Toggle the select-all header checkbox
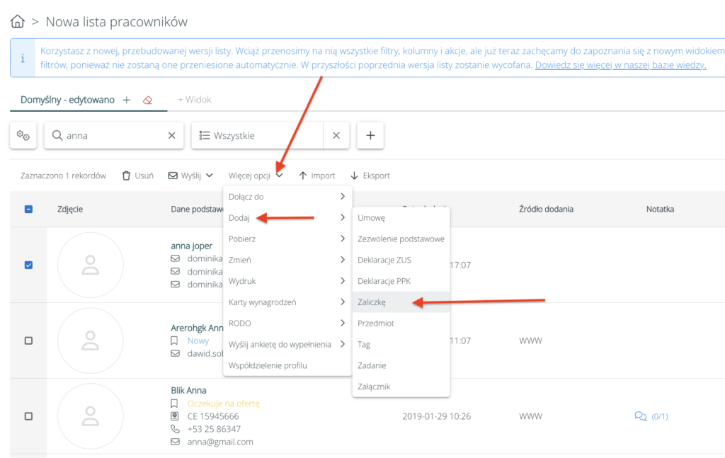The image size is (725, 458). (28, 210)
